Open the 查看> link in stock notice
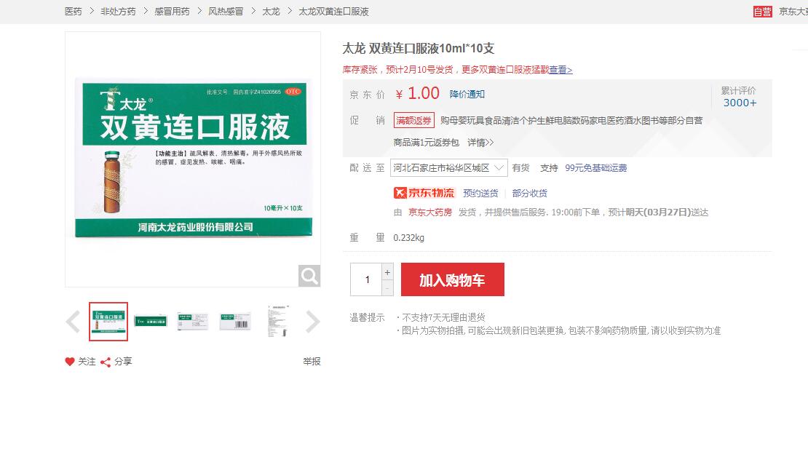This screenshot has width=808, height=457. tap(561, 70)
